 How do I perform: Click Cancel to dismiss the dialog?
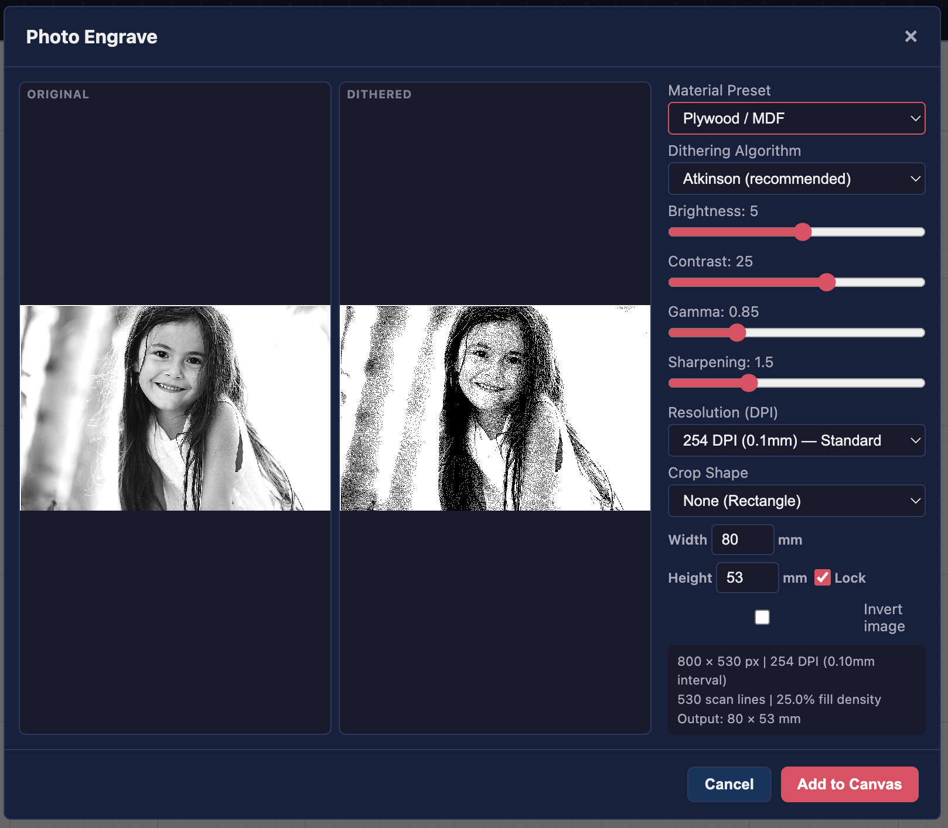[728, 784]
